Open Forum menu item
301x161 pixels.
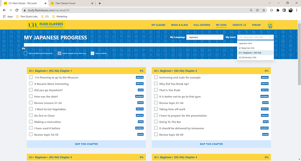(256, 25)
